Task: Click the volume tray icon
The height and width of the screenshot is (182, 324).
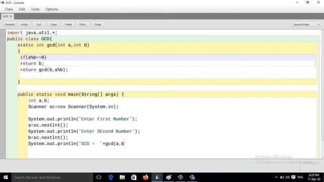Action: point(288,177)
